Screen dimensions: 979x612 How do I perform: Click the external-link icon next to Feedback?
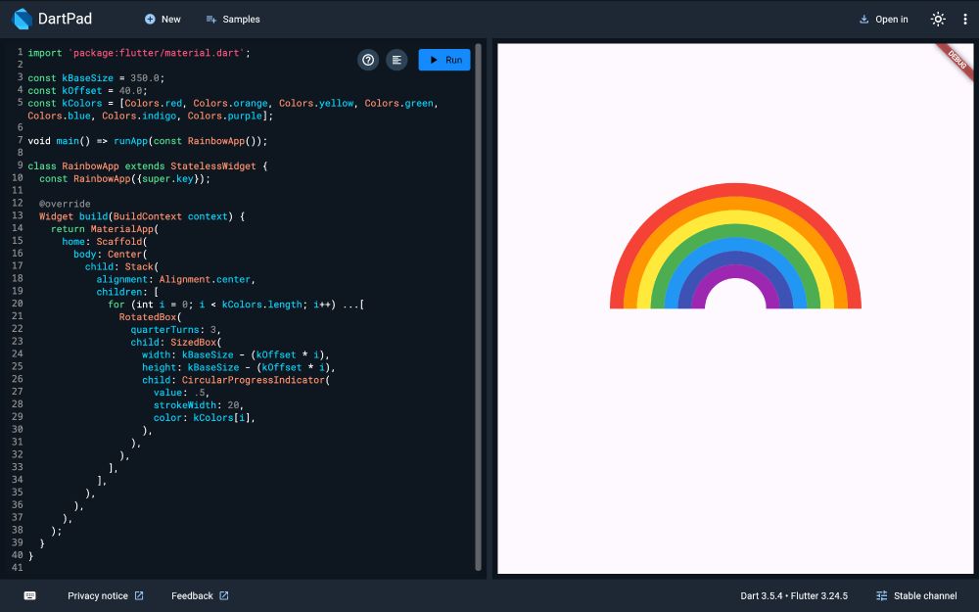[x=223, y=595]
